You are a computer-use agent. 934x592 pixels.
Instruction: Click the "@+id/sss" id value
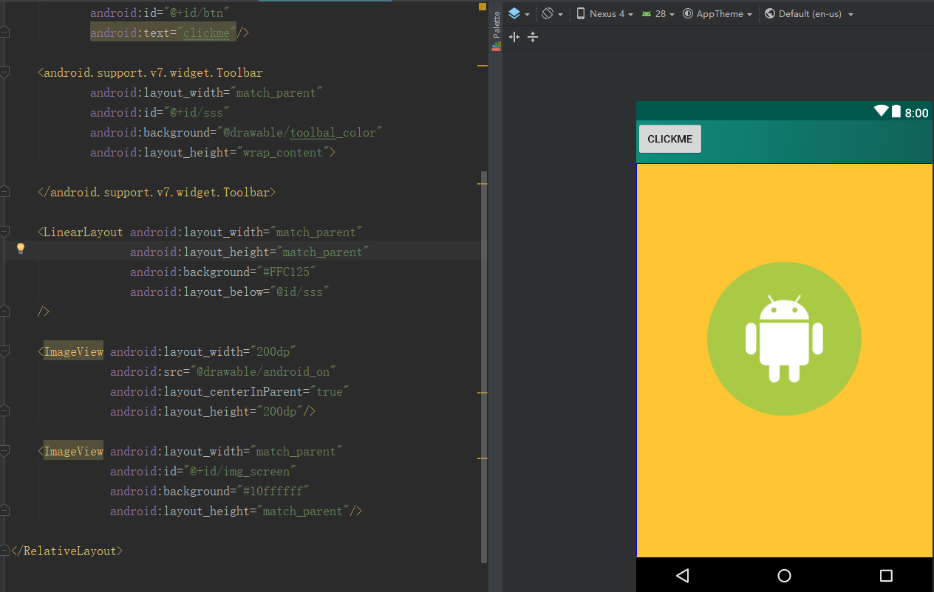point(197,112)
